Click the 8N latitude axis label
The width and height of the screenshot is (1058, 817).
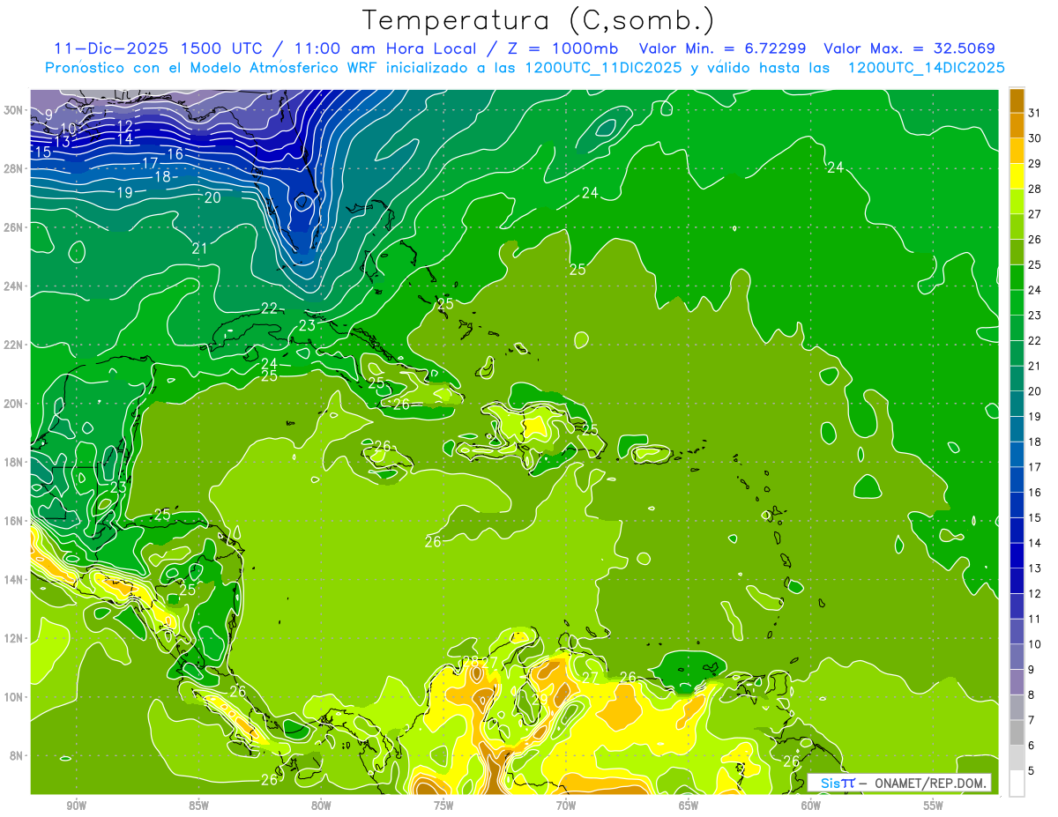pos(18,755)
